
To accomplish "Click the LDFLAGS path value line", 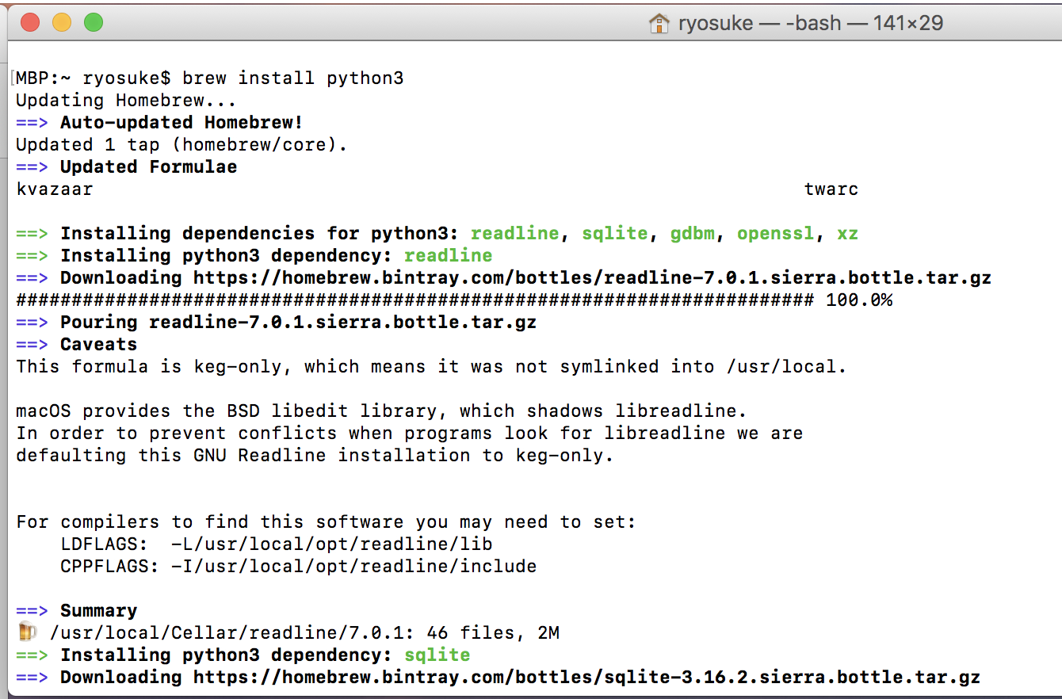I will pos(277,544).
